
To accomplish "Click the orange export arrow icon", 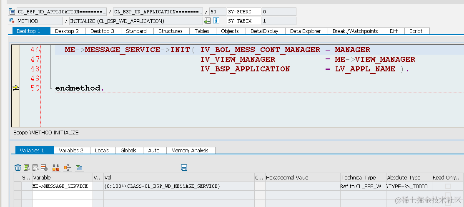I will point(68,168).
